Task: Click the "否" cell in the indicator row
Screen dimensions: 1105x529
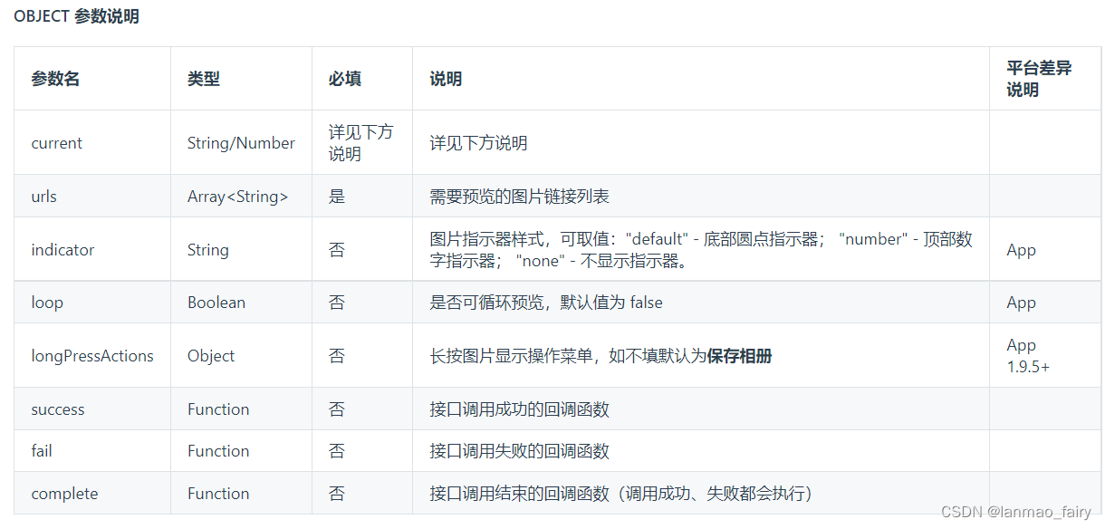Action: point(337,250)
